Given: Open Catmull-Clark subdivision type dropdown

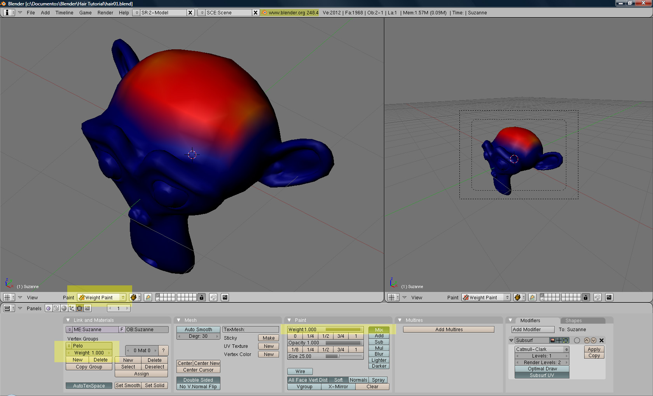Looking at the screenshot, I should point(542,349).
